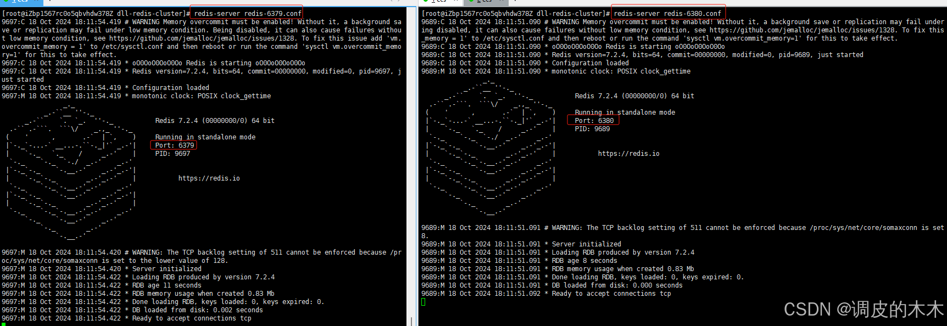Click the hollow cursor in the right terminal
Image resolution: width=947 pixels, height=326 pixels.
tap(424, 302)
